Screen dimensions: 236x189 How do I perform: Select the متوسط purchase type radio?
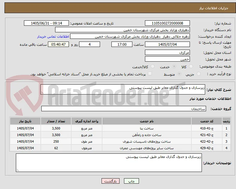point(179,74)
